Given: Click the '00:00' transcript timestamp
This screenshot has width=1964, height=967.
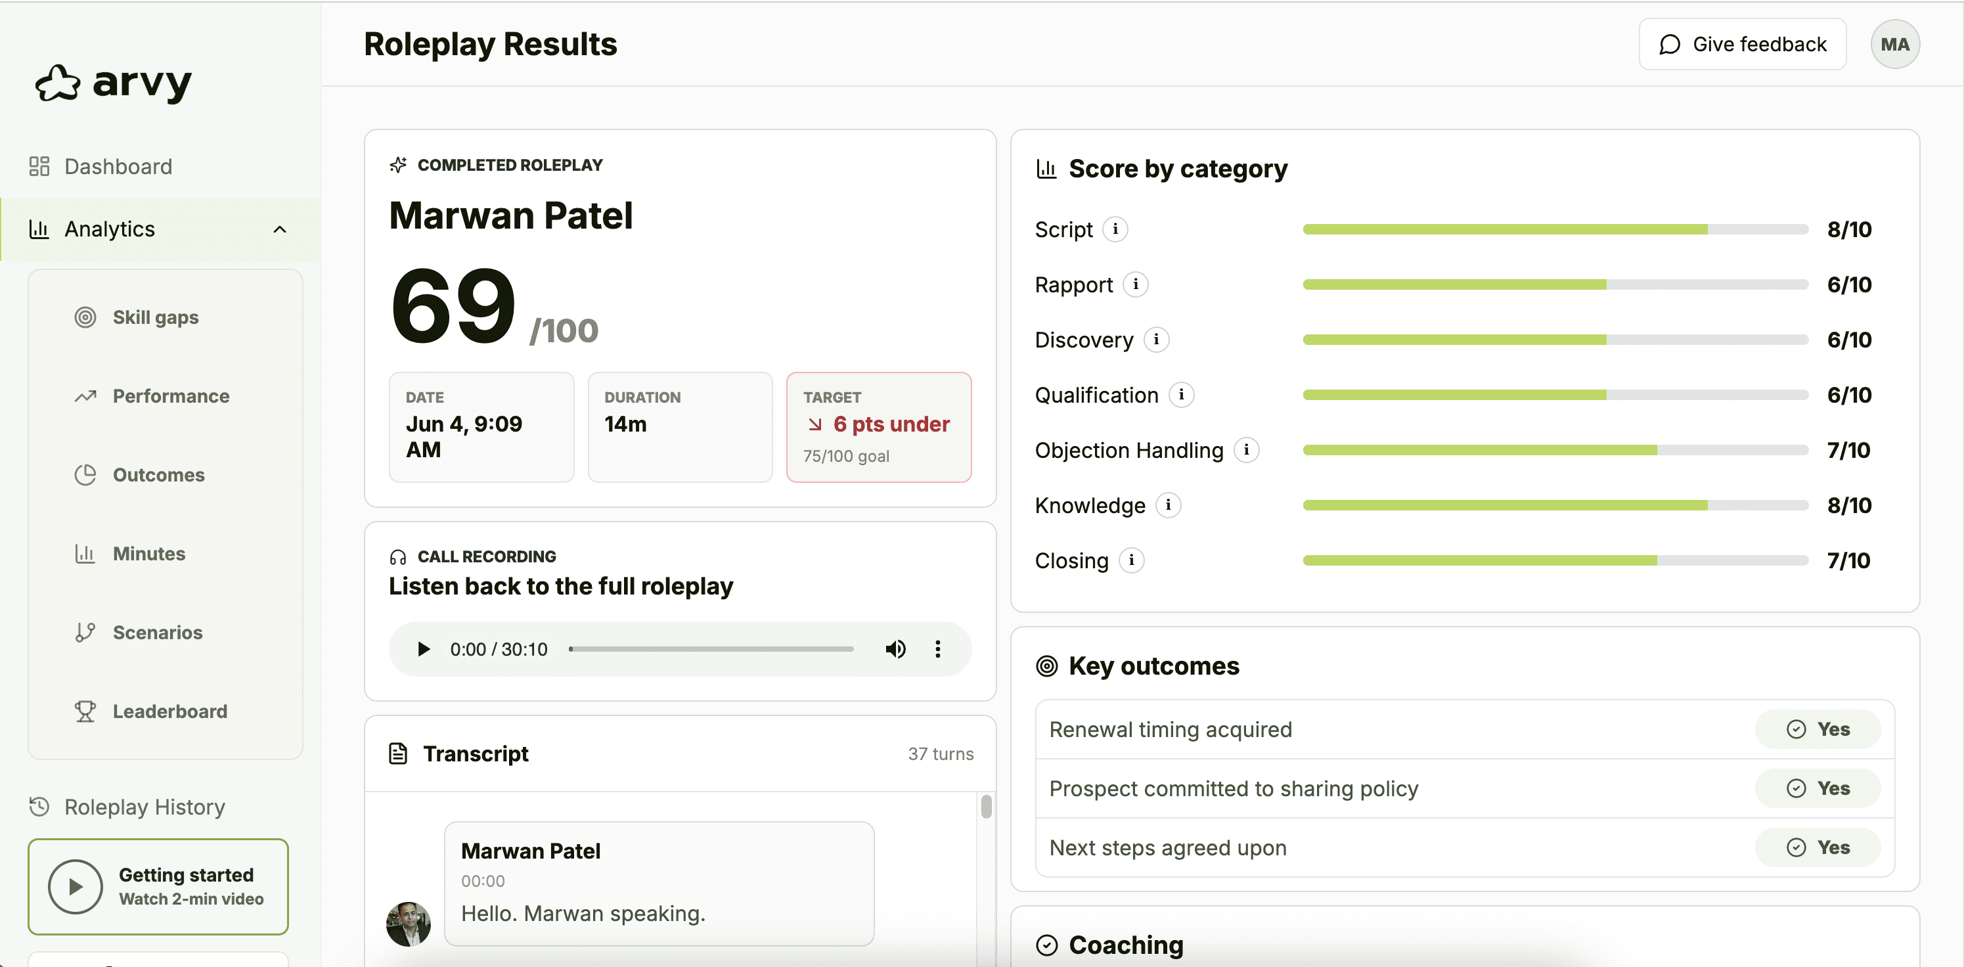Looking at the screenshot, I should [483, 881].
